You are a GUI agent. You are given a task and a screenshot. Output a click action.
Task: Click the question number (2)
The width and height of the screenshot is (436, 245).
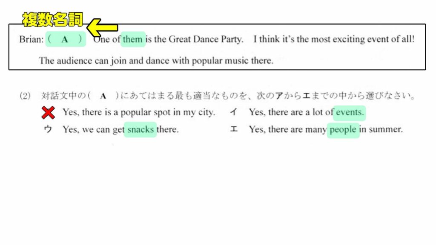coord(25,96)
